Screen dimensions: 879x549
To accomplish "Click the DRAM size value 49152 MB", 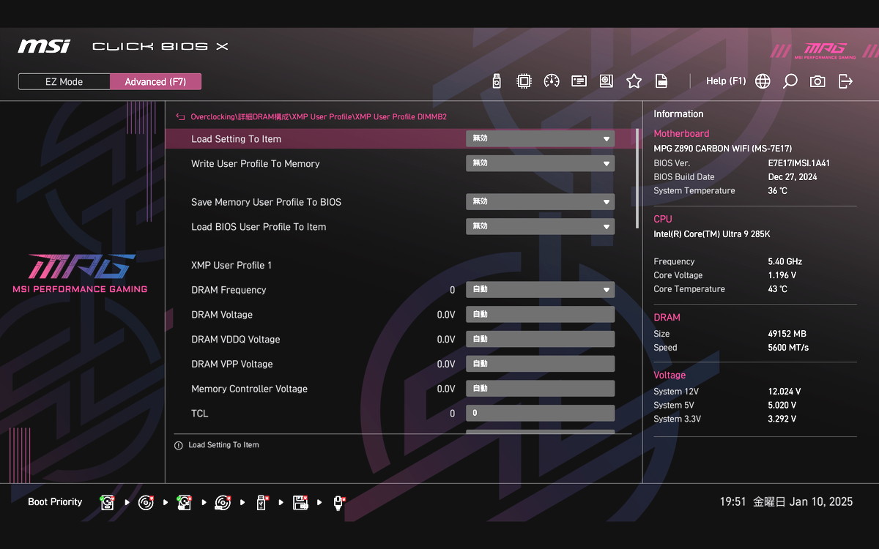I will pos(787,334).
